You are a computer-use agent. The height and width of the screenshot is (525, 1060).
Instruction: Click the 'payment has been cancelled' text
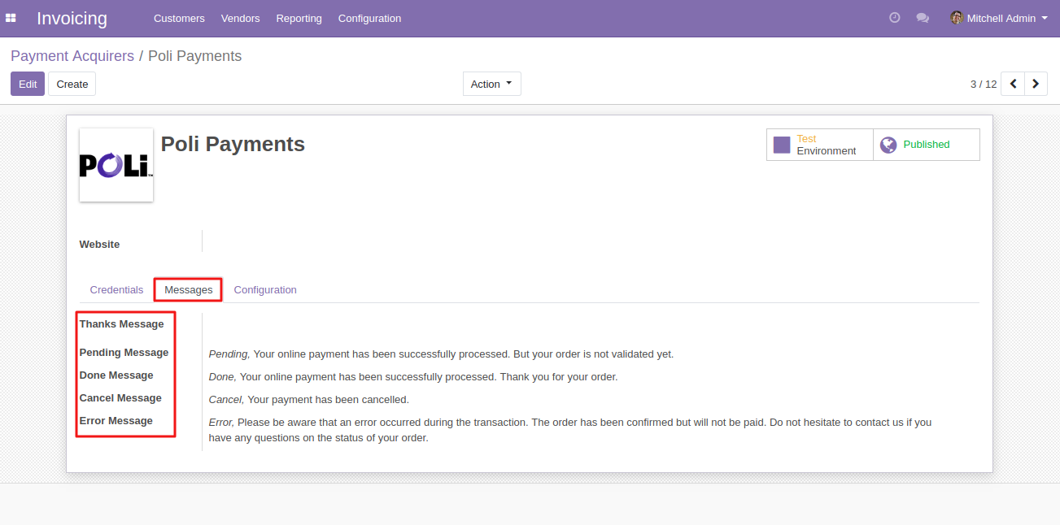tap(309, 400)
